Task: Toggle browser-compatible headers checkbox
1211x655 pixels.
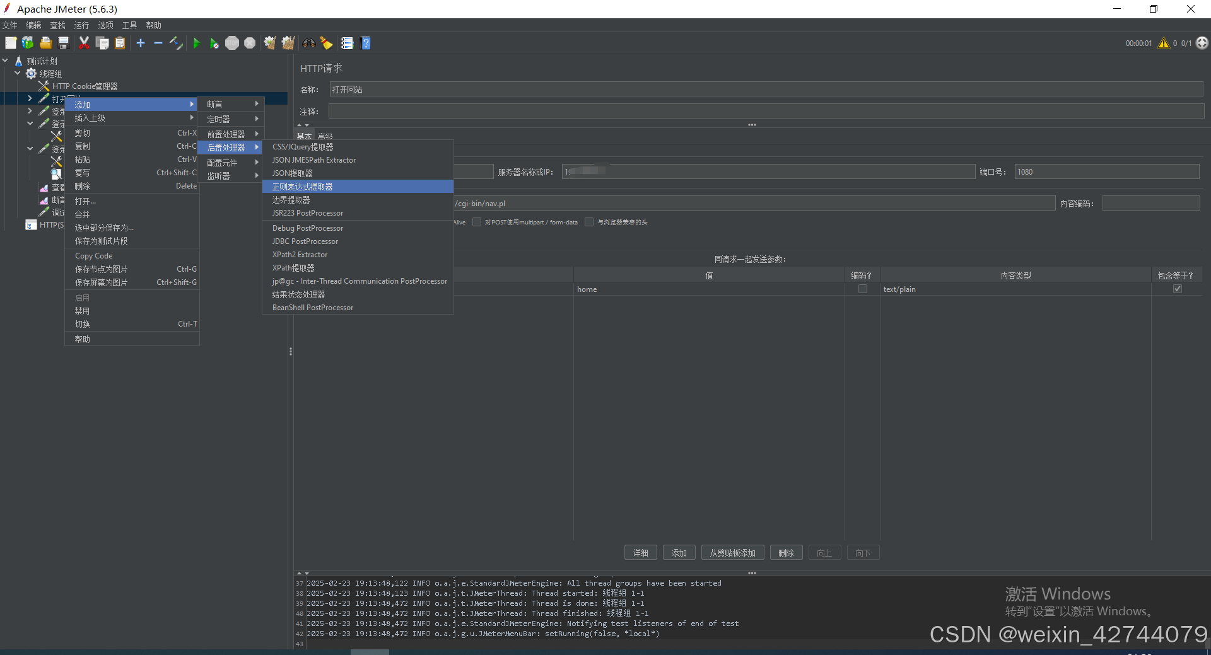Action: 589,222
